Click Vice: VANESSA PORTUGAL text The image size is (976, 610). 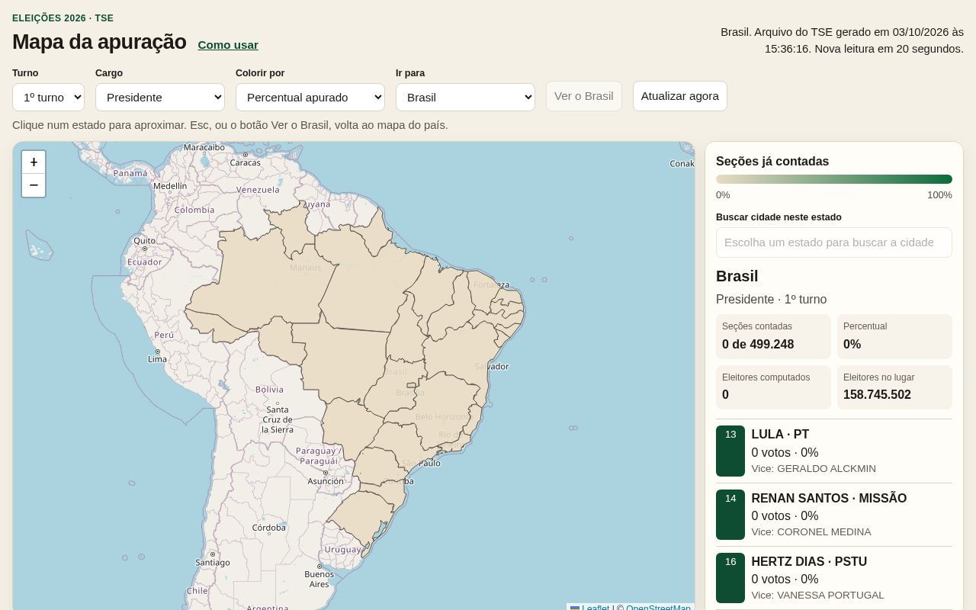[x=817, y=595]
